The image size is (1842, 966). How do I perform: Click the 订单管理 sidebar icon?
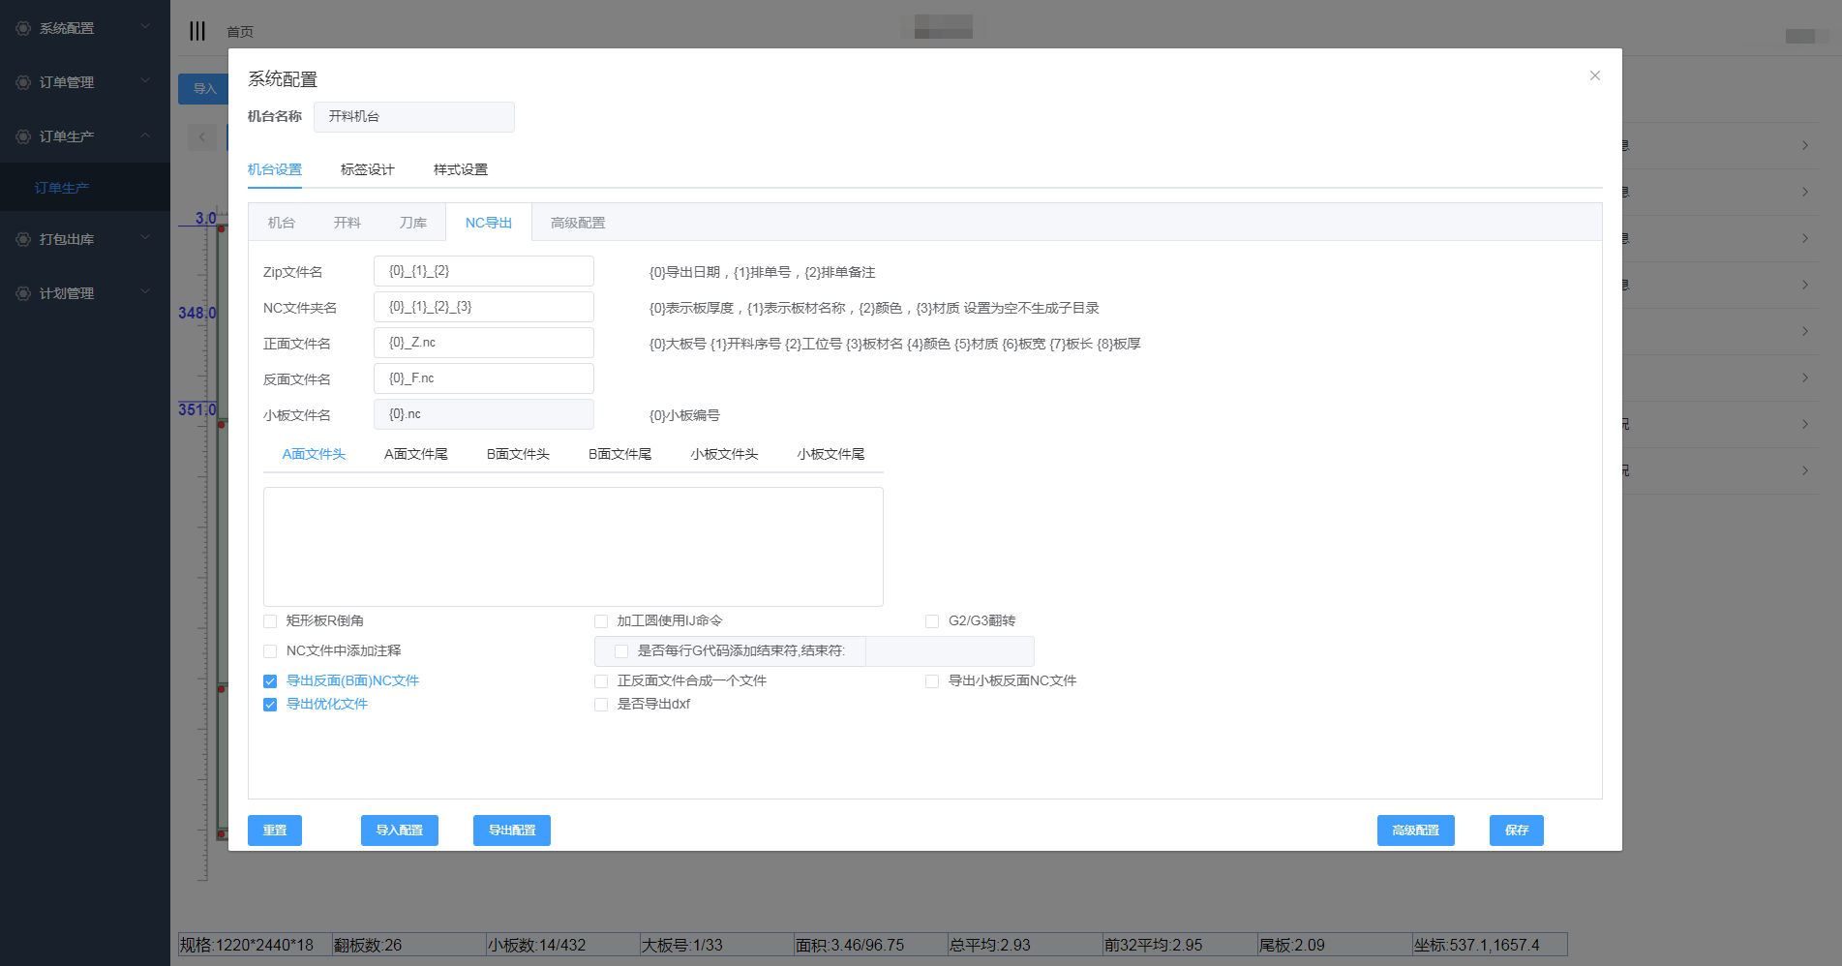23,82
